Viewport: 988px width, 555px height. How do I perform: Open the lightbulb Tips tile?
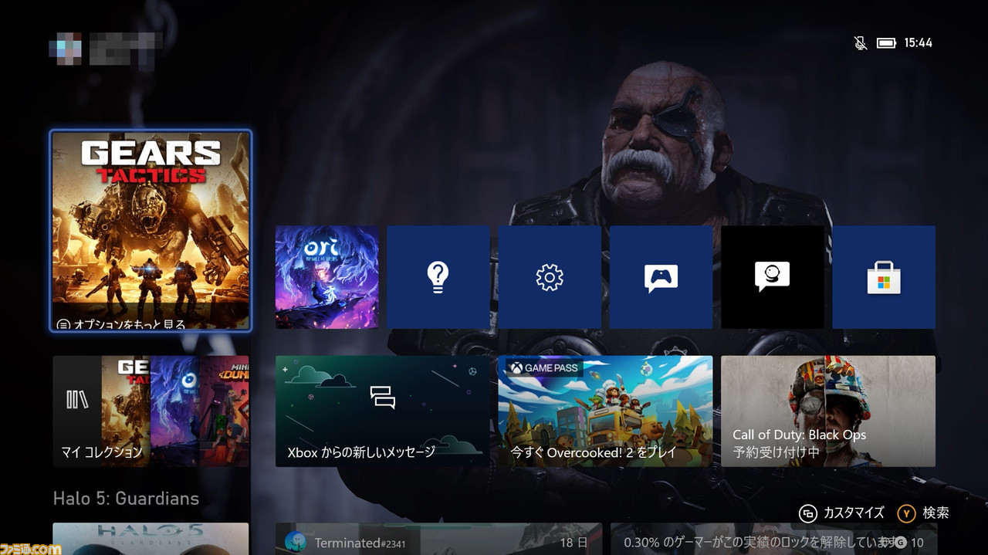pos(438,277)
